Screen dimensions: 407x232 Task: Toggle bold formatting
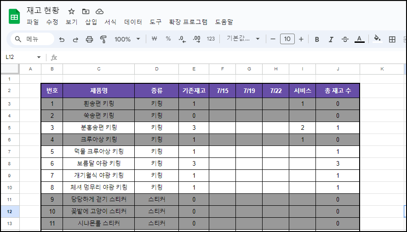(317, 39)
